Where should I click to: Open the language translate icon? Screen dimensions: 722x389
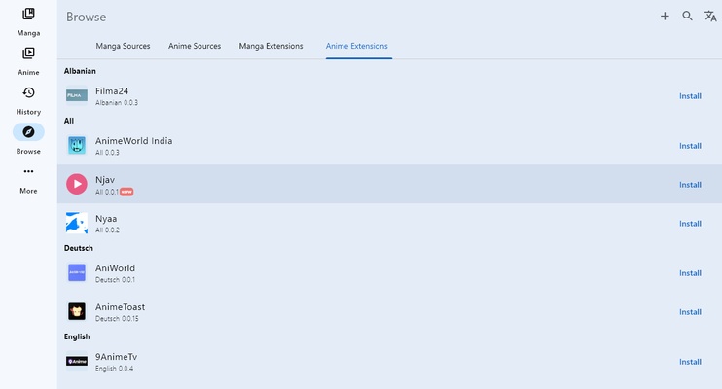(710, 17)
